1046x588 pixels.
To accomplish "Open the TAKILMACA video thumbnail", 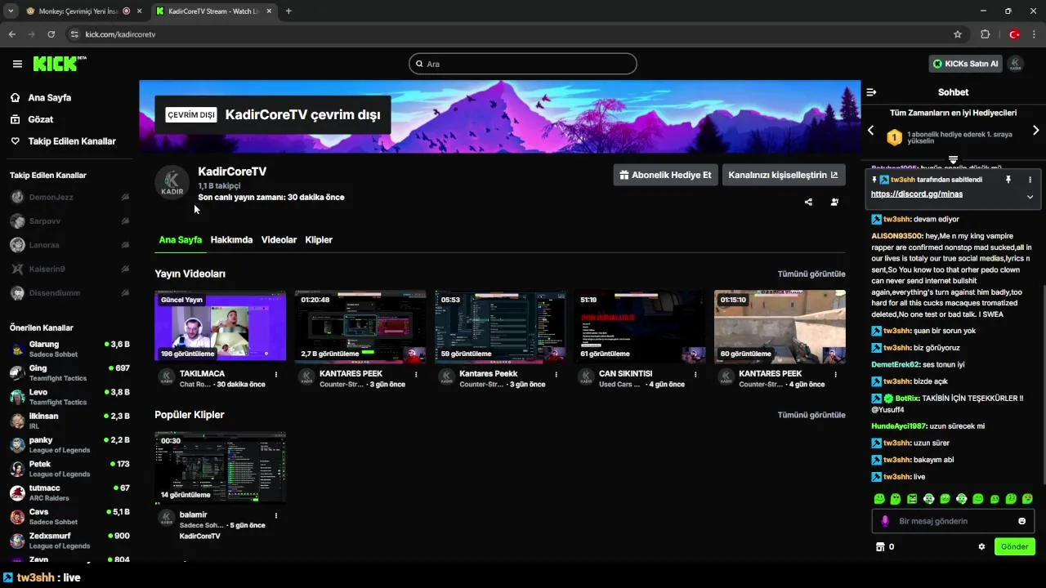I will coord(221,325).
